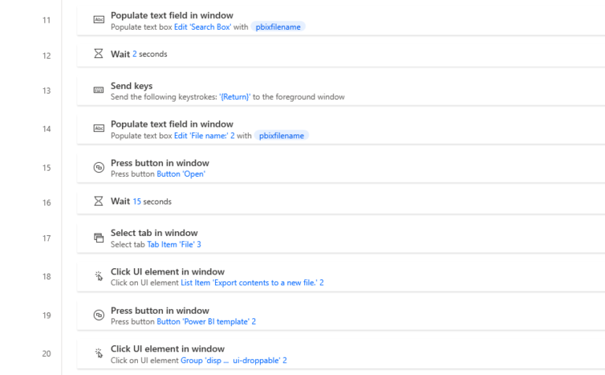Open the Edit 'Search Box' link
Screen dimensions: 605x375
(x=203, y=27)
